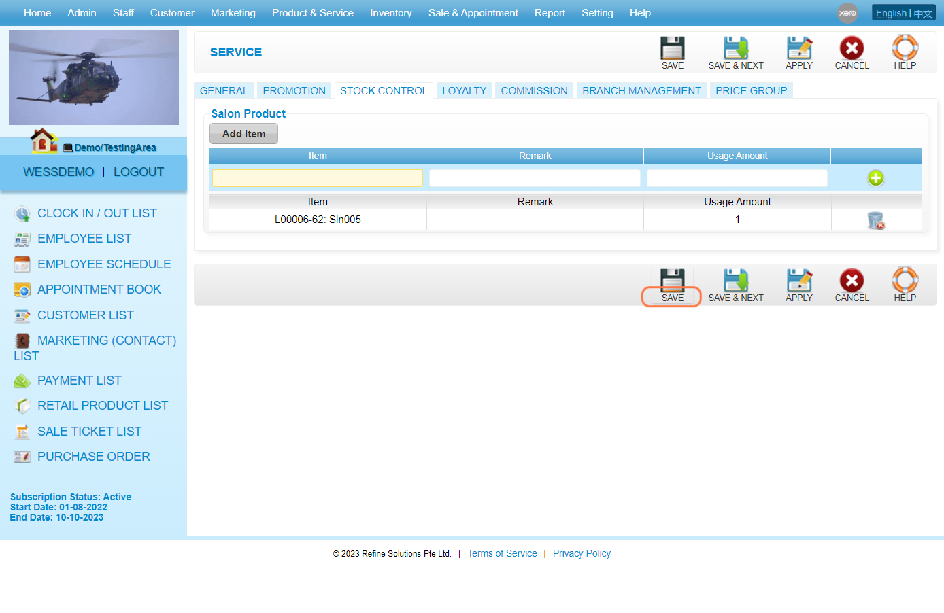Open the Home menu
The height and width of the screenshot is (613, 944).
[37, 13]
